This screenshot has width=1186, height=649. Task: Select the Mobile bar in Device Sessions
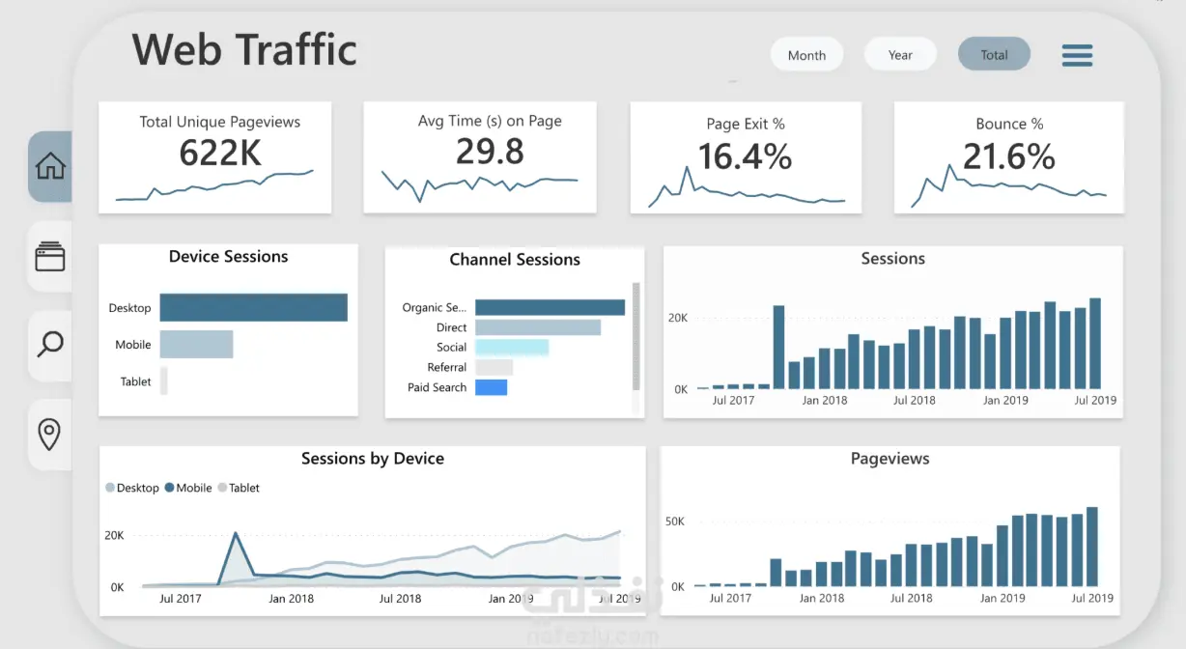[196, 344]
